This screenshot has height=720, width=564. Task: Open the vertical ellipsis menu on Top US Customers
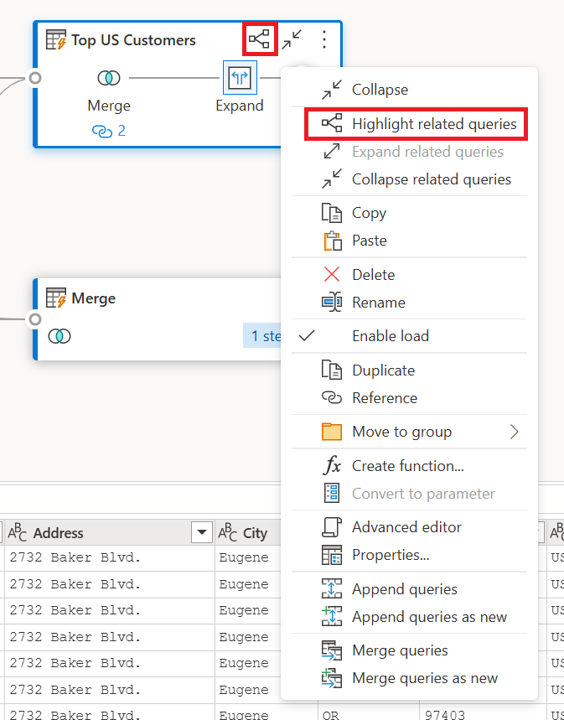323,39
